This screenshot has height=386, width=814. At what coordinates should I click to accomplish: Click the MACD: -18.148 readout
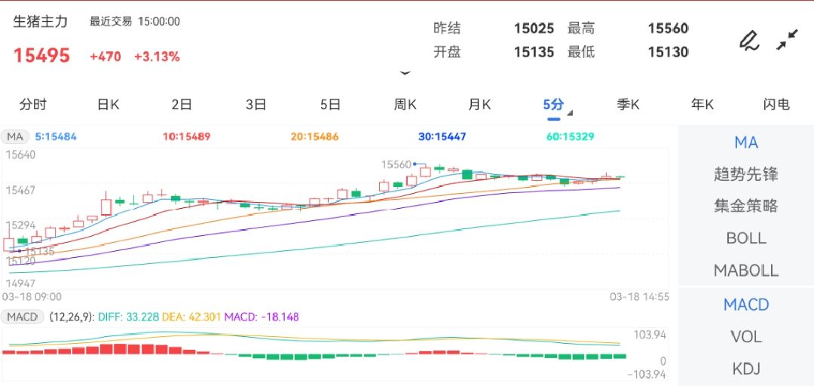tap(262, 317)
